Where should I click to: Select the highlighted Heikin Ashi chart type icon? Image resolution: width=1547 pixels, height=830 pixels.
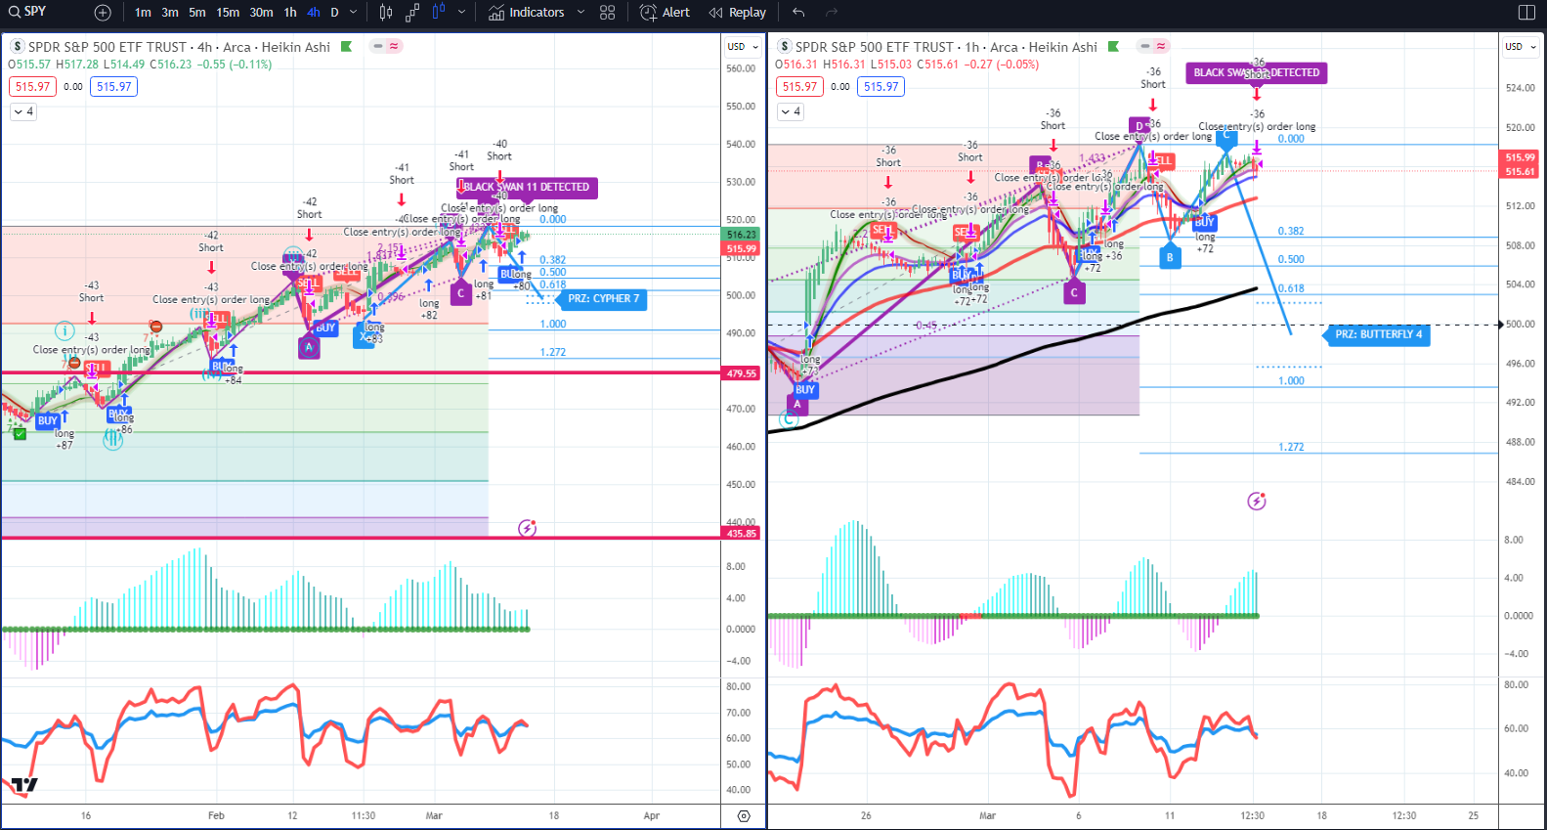pyautogui.click(x=439, y=13)
